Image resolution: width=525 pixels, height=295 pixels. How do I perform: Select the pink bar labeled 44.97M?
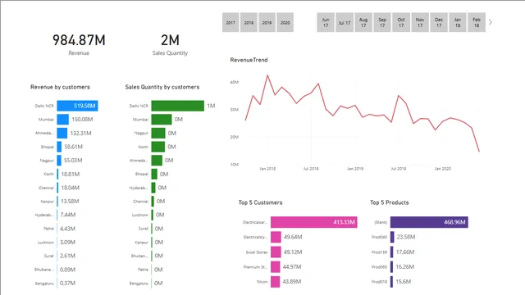276,267
